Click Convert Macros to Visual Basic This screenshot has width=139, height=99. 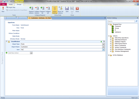tap(17, 10)
